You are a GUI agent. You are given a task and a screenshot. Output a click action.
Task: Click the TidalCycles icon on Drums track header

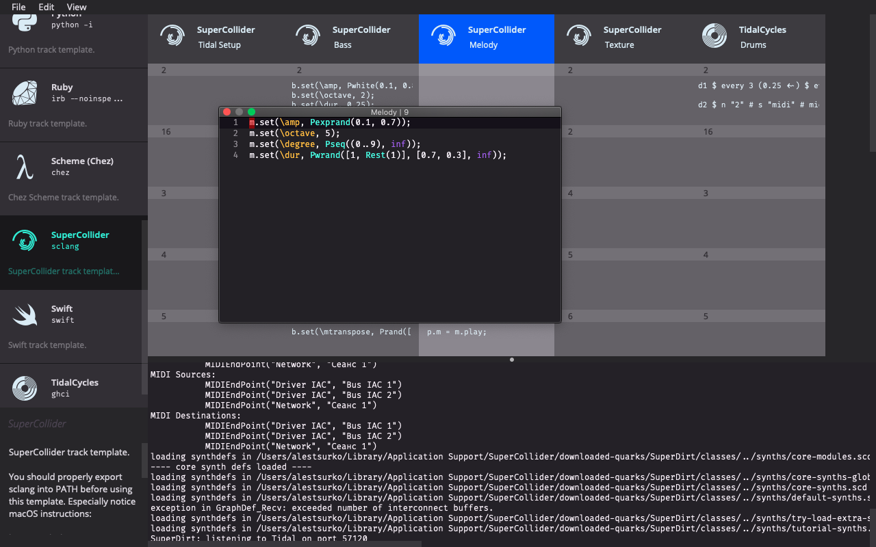[x=714, y=36]
